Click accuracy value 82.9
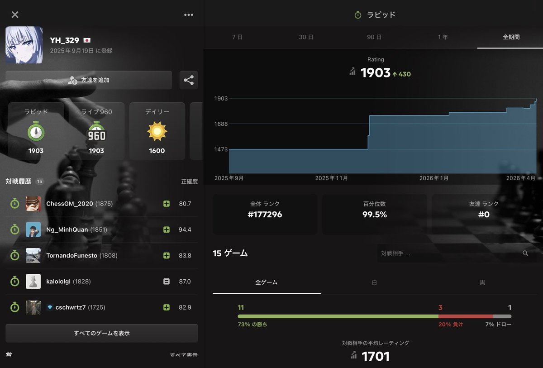The width and height of the screenshot is (543, 368). (x=185, y=307)
